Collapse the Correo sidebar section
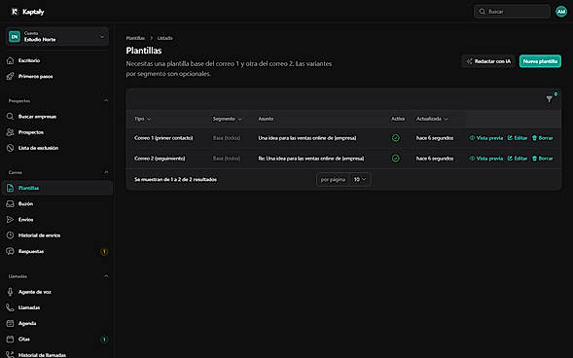This screenshot has width=573, height=358. 106,172
